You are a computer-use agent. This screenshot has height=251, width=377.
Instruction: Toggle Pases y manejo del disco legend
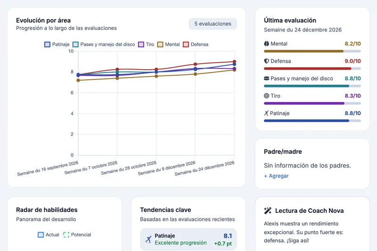coord(104,44)
